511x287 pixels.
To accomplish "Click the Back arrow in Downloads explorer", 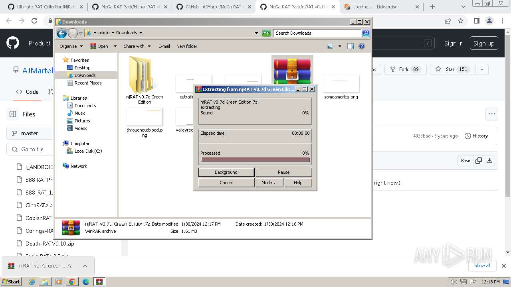I will click(61, 33).
